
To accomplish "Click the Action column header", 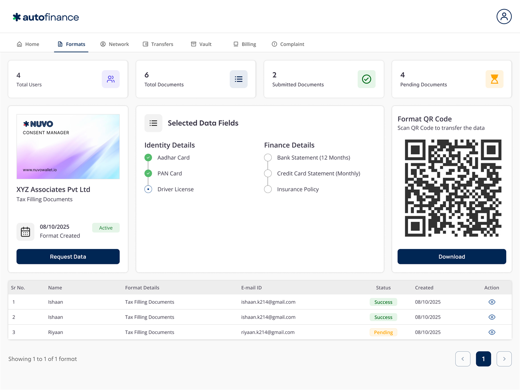I will coord(492,288).
